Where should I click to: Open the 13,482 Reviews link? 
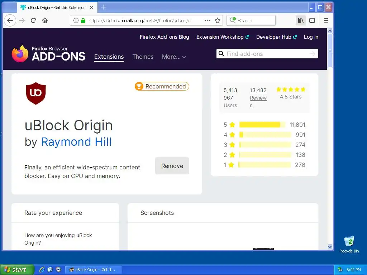(258, 98)
